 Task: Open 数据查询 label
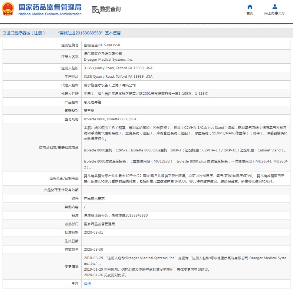click(110, 9)
